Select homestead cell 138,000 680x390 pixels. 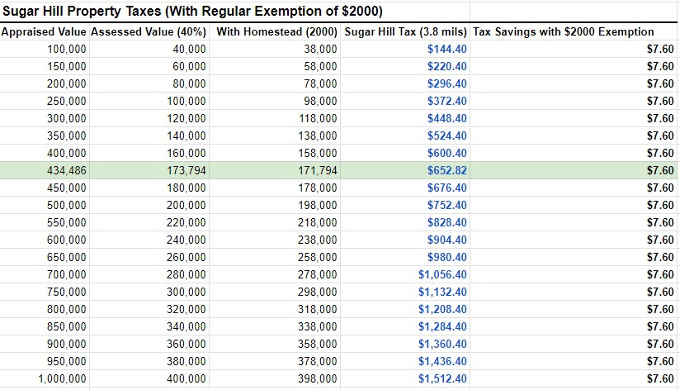[x=318, y=136]
